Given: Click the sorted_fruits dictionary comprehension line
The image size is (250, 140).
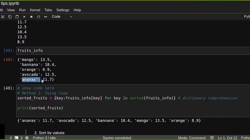Looking at the screenshot, I should [127, 98].
